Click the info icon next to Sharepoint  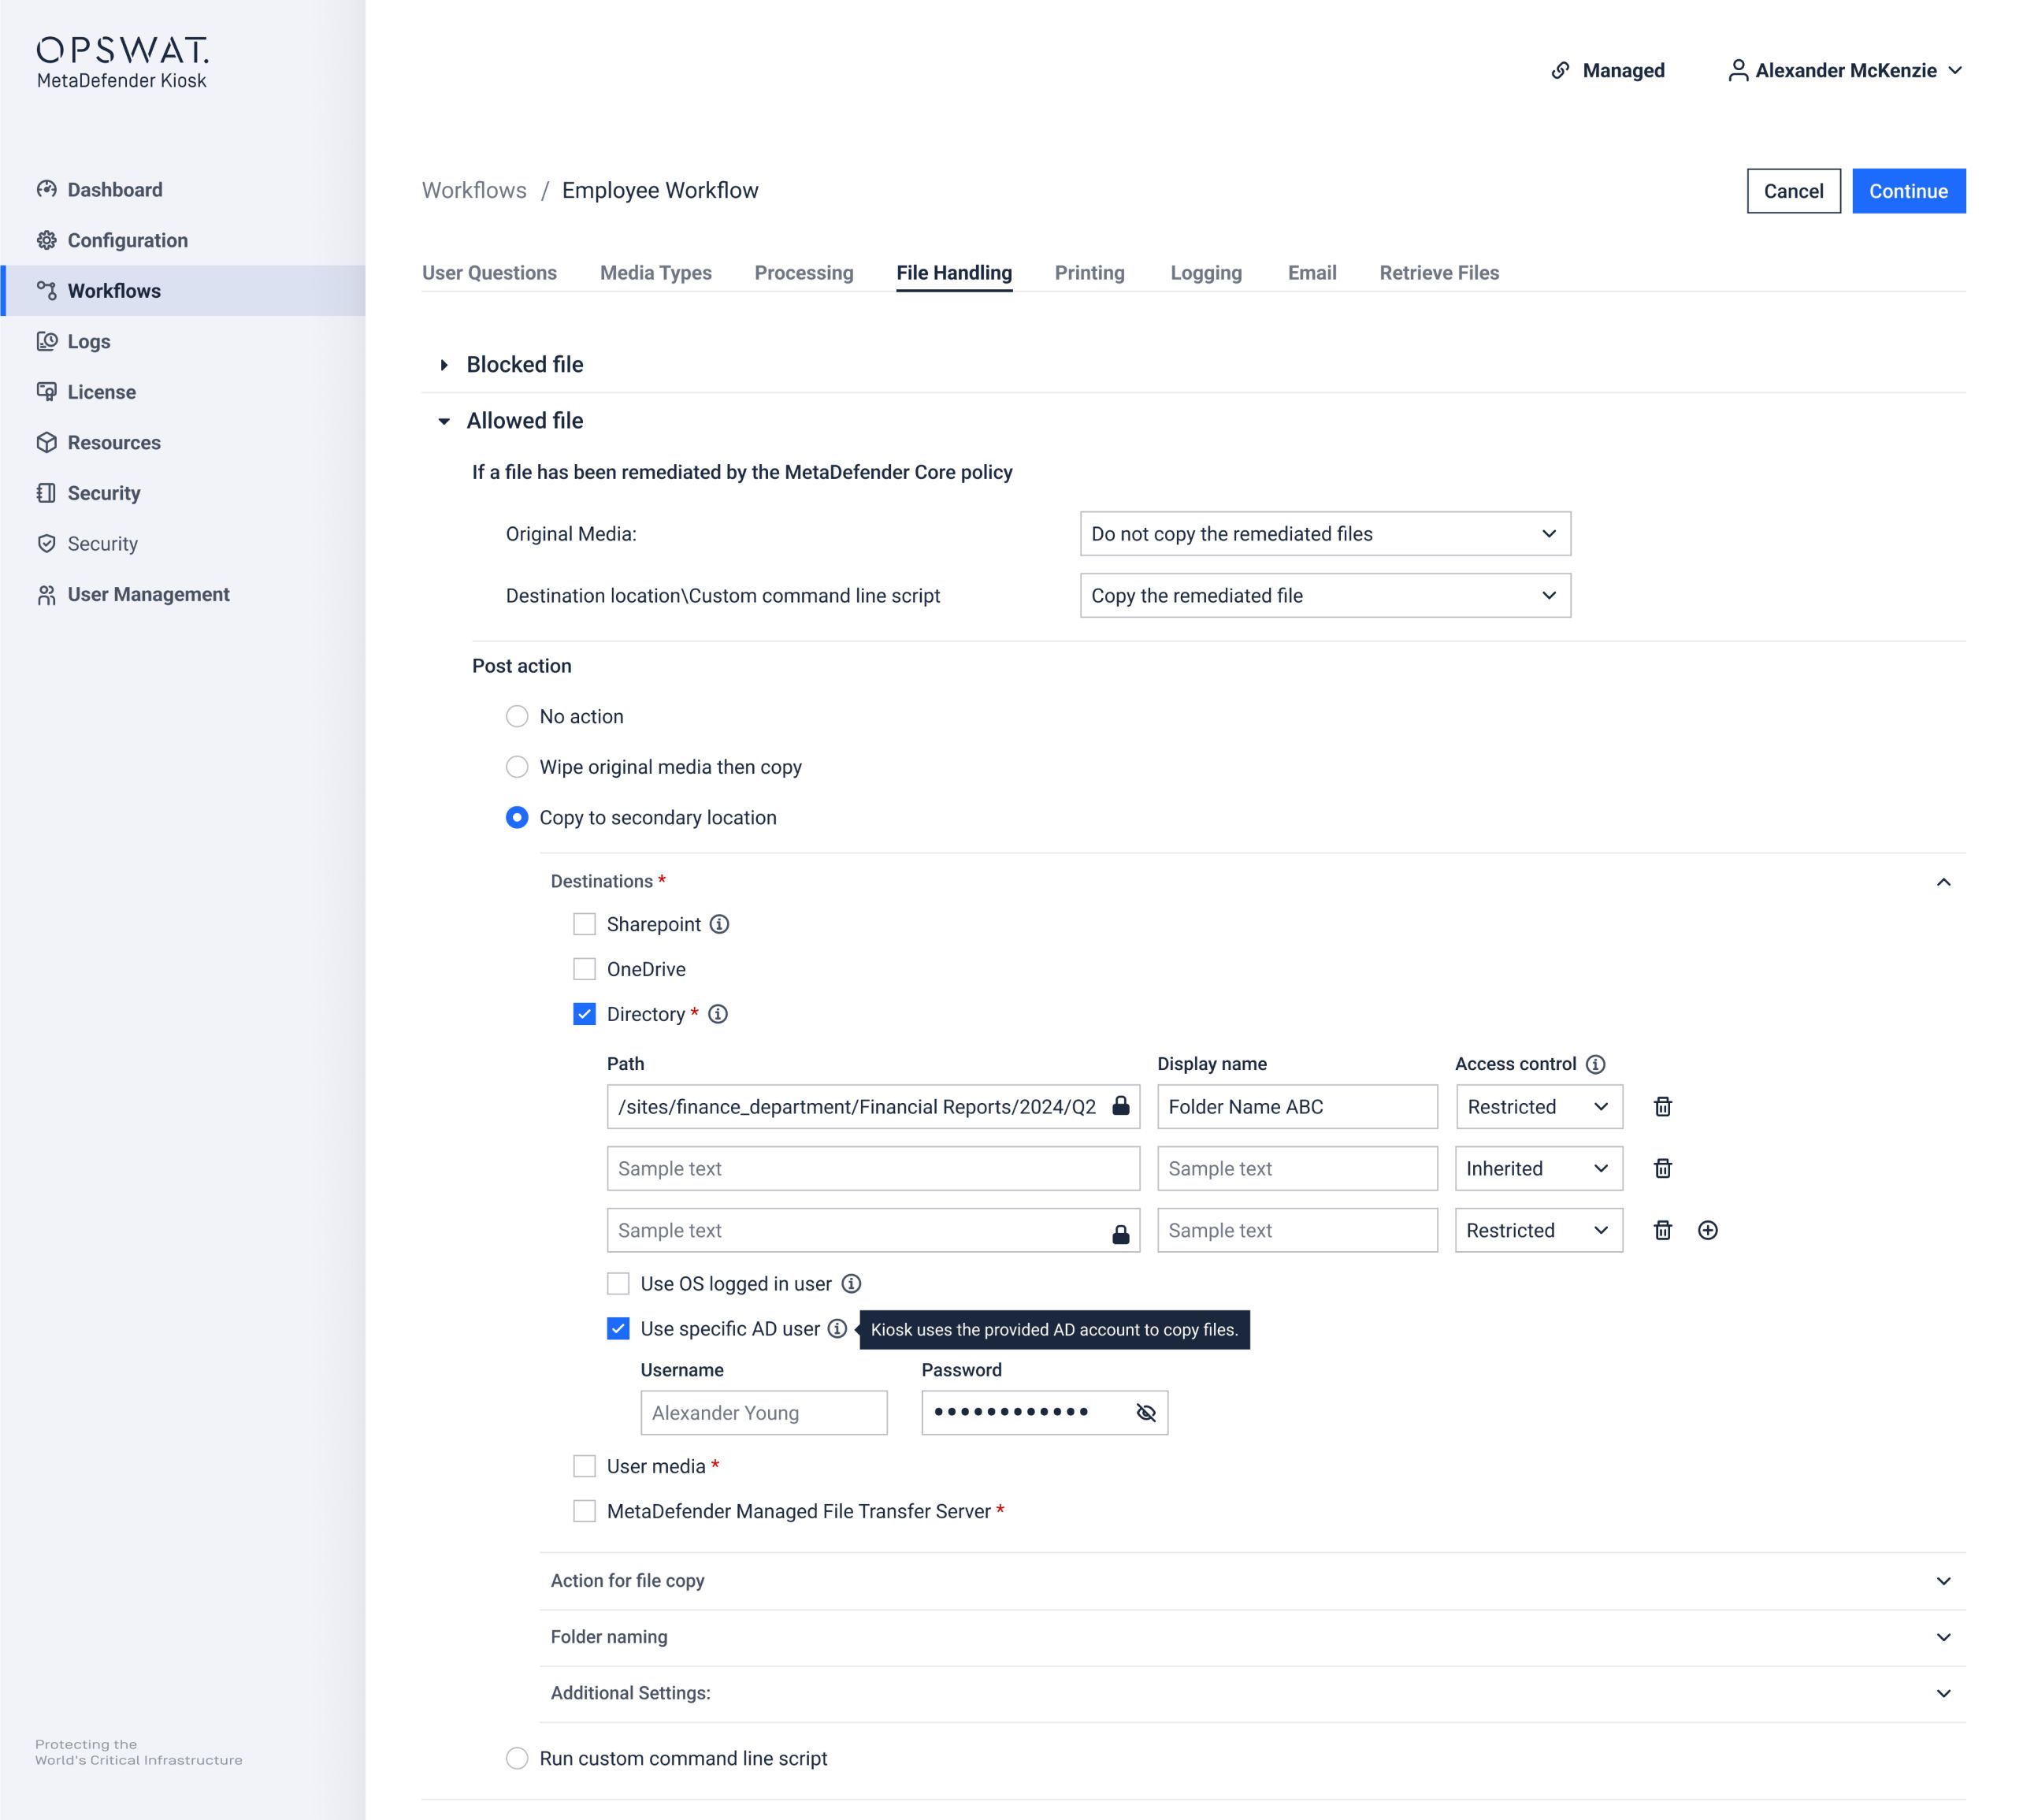click(719, 924)
